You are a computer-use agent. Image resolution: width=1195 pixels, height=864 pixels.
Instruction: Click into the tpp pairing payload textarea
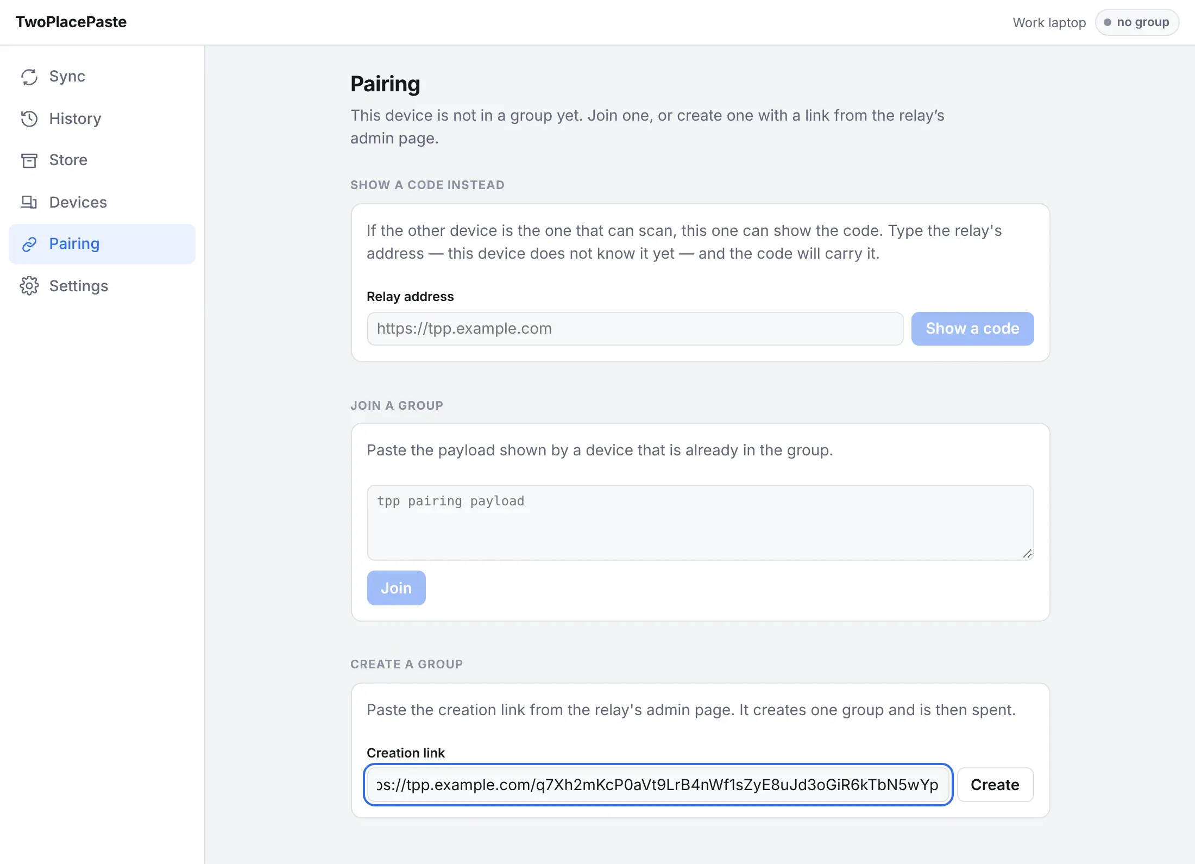coord(700,522)
